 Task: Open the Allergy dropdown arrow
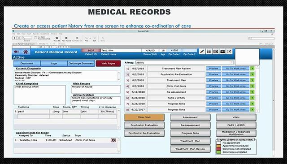[231, 63]
